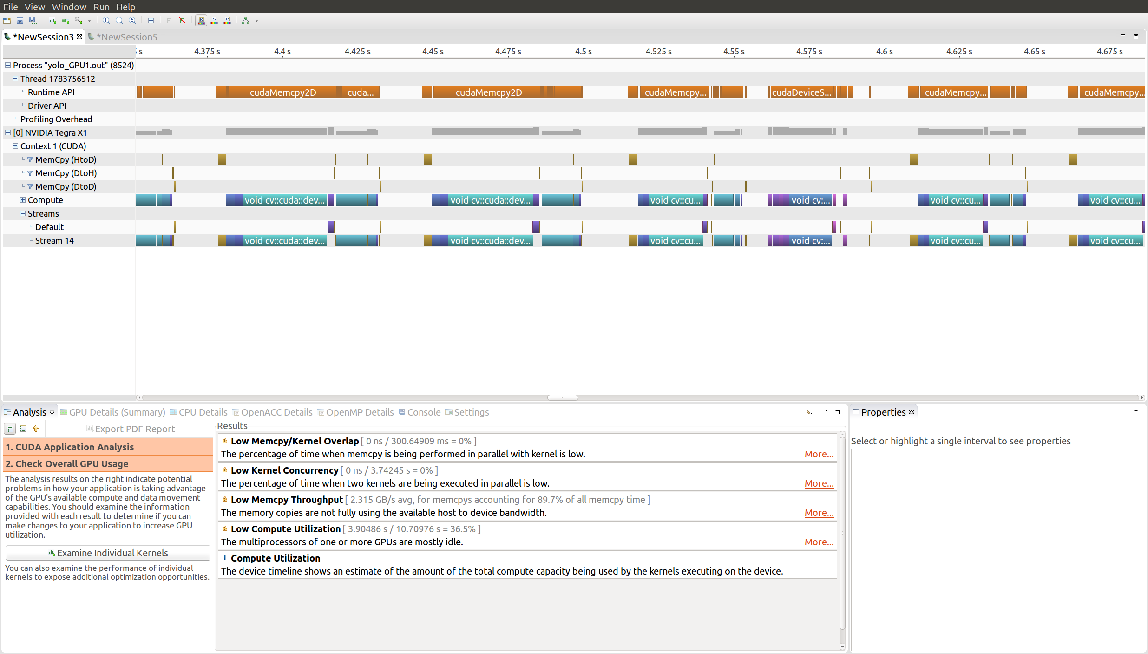Click Export PDF Report
The width and height of the screenshot is (1148, 654).
tap(131, 429)
